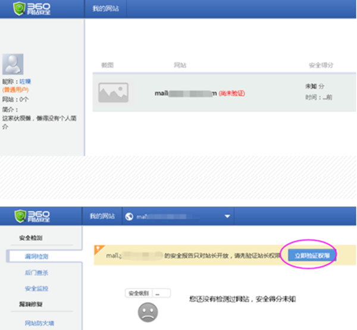Click the 截图 column header
Viewport: 357px width, 330px height.
(108, 65)
